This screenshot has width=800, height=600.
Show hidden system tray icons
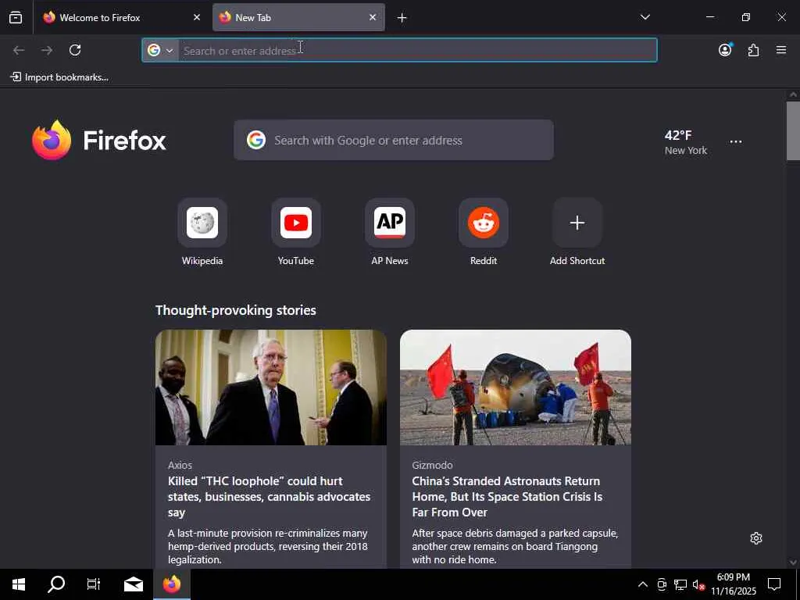click(x=643, y=584)
